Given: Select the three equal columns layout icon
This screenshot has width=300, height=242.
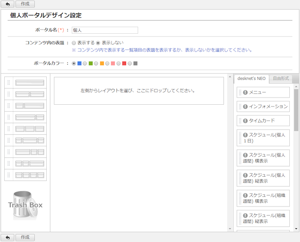Looking at the screenshot, I should [30, 129].
